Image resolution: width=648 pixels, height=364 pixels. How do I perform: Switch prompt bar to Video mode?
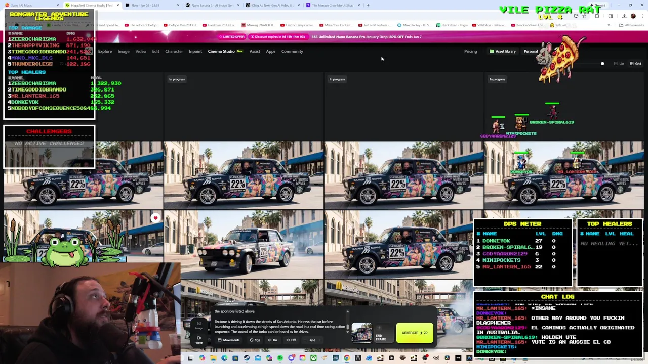click(x=199, y=340)
